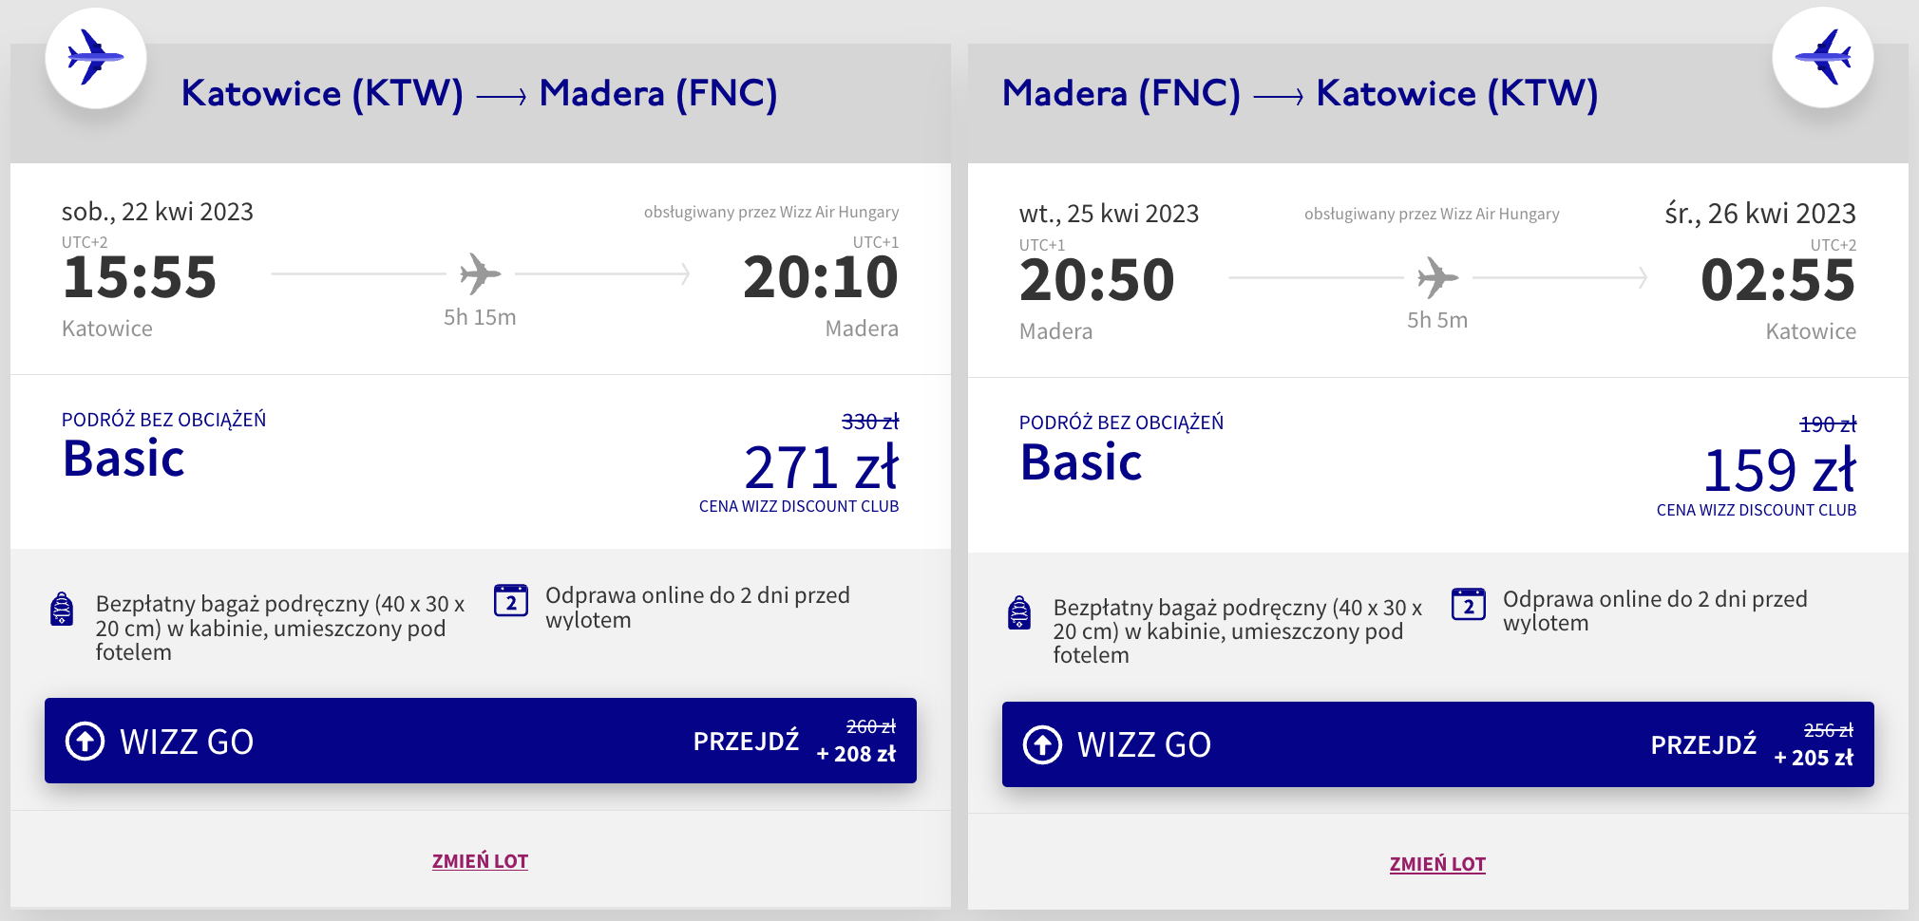Viewport: 1919px width, 921px height.
Task: Click the backpack icon in the Katowice–Madera card
Action: tap(62, 609)
